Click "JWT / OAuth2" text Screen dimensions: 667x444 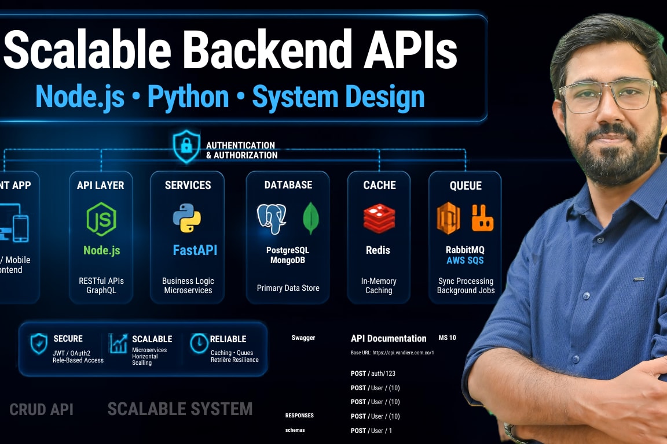(x=71, y=353)
